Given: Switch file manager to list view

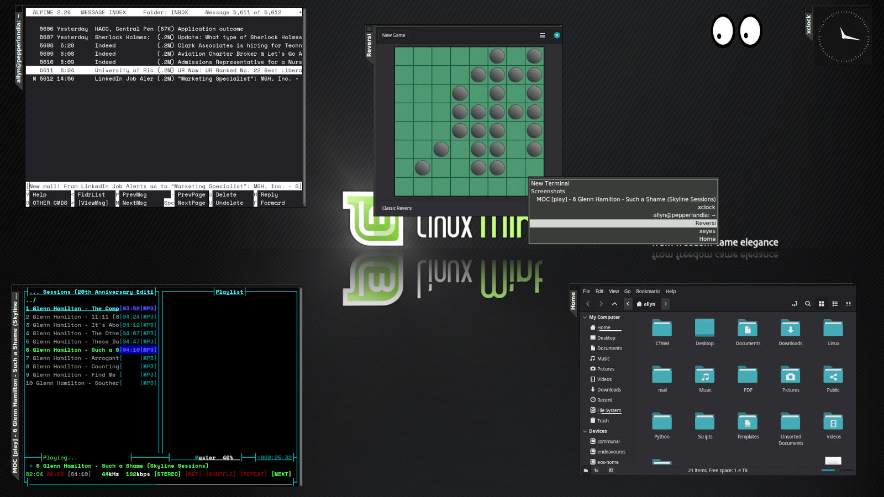Looking at the screenshot, I should [x=835, y=304].
